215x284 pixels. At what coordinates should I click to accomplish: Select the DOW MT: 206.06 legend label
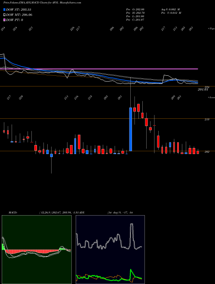(x=19, y=15)
